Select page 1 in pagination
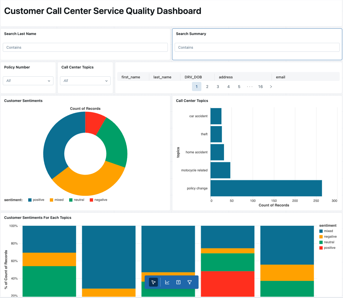Screen dimensions: 343x298 pyautogui.click(x=197, y=87)
